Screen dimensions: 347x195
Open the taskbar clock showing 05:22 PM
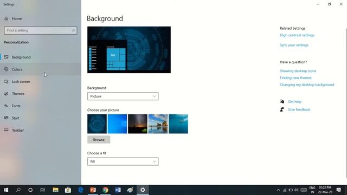tap(325, 190)
